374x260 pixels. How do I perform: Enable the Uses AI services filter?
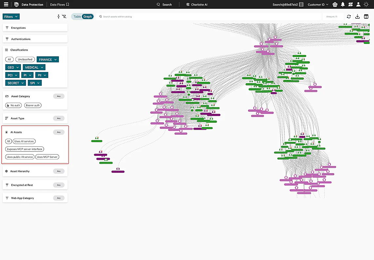coord(24,141)
